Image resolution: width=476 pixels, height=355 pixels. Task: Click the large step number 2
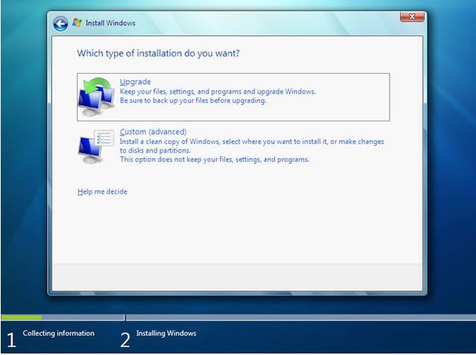pyautogui.click(x=125, y=340)
